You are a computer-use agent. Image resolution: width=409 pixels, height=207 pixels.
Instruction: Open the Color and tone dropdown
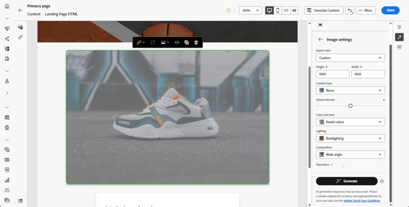point(350,122)
